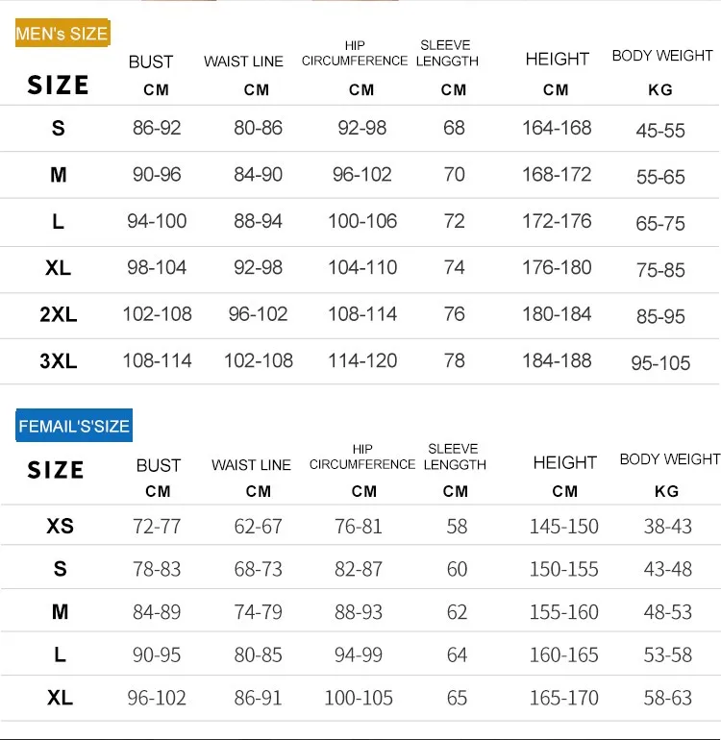The width and height of the screenshot is (721, 740).
Task: Click the 72-77 bust cell
Action: (157, 527)
